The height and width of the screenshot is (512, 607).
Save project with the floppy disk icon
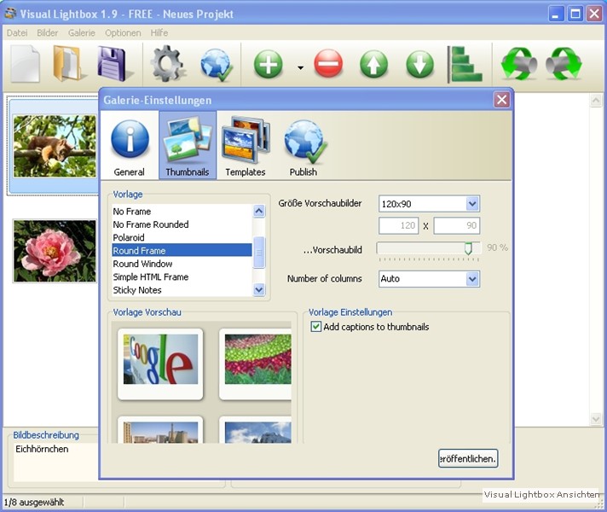click(x=114, y=64)
